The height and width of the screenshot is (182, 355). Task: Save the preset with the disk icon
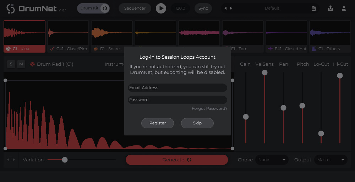click(x=313, y=9)
